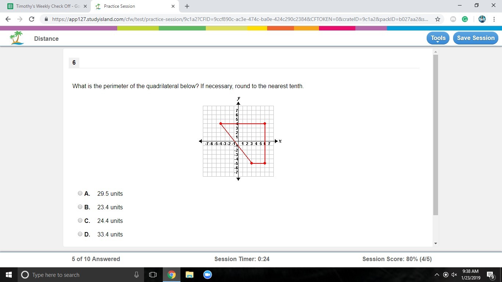This screenshot has width=502, height=282.
Task: Click the Save Session button
Action: 476,38
